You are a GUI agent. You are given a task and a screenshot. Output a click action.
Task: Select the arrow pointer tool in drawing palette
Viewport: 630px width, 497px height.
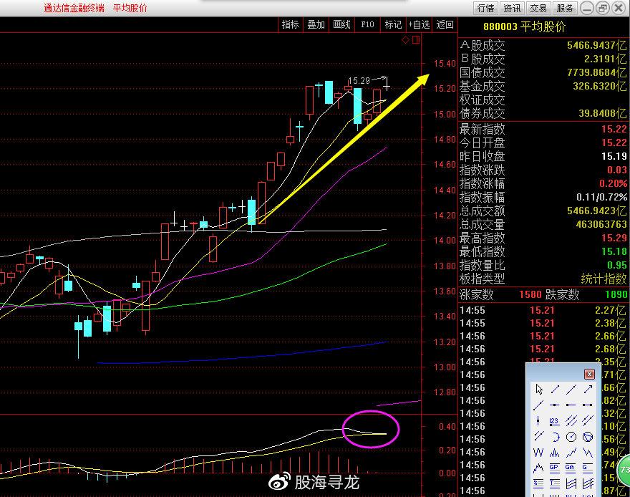point(539,389)
